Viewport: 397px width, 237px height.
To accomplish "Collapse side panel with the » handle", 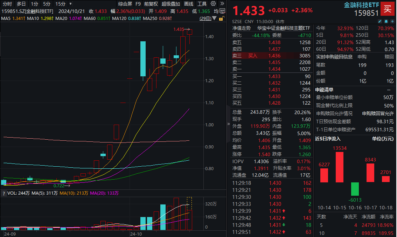I will [x=229, y=124].
